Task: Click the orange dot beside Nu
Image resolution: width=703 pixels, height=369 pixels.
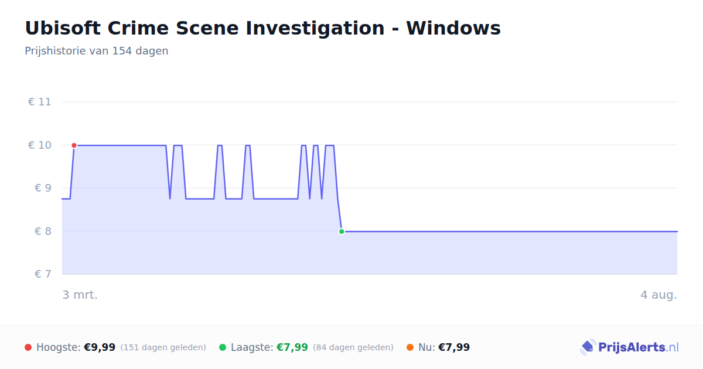Action: pos(410,347)
